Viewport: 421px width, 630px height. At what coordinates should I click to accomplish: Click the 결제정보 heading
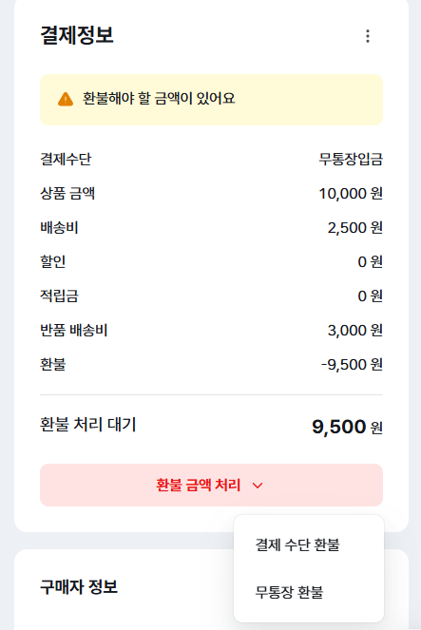click(77, 34)
